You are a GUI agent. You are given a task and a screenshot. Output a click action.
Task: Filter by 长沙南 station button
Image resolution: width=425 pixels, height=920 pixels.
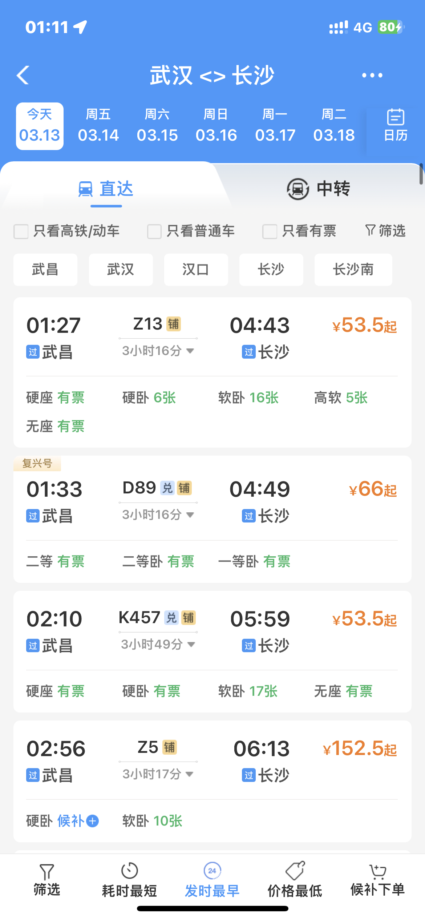353,270
